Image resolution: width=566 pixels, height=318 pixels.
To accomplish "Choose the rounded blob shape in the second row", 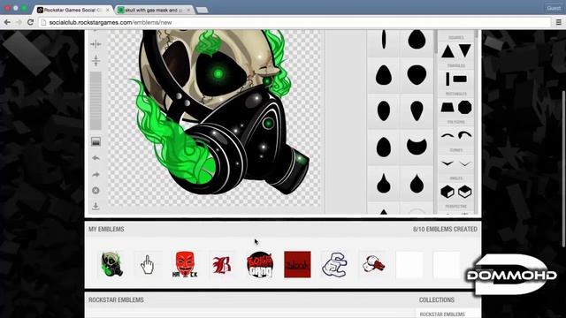I will pos(417,75).
